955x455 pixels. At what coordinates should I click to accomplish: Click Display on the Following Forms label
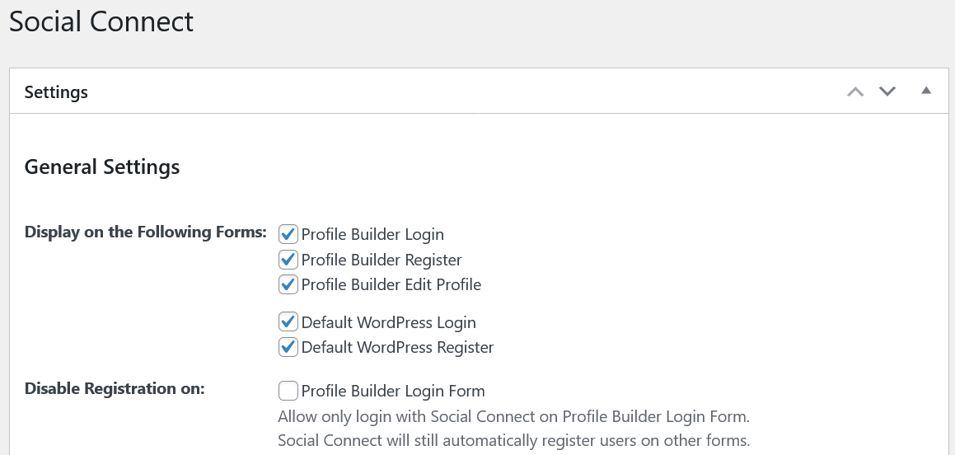(x=146, y=232)
